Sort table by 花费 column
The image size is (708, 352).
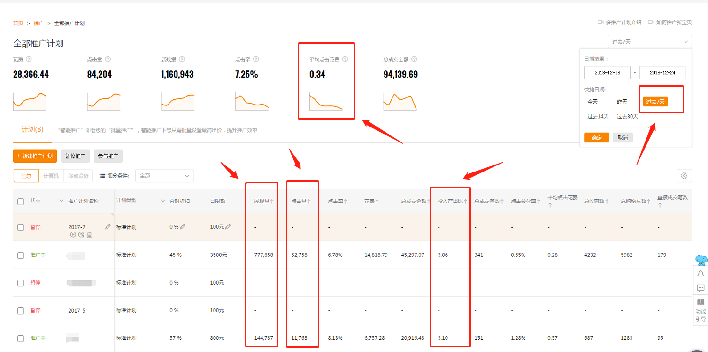click(371, 201)
